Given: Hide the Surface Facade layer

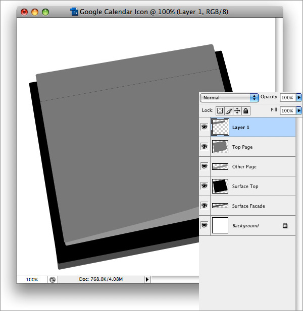Looking at the screenshot, I should [x=204, y=206].
